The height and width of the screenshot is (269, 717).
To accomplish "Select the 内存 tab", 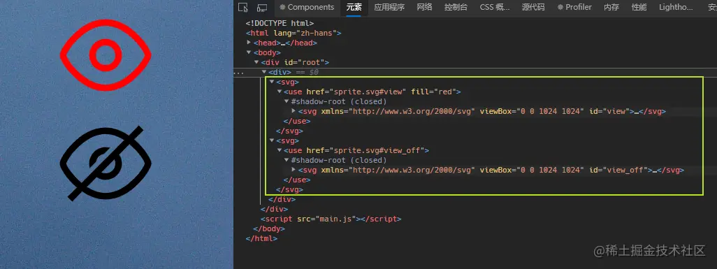I will (611, 7).
